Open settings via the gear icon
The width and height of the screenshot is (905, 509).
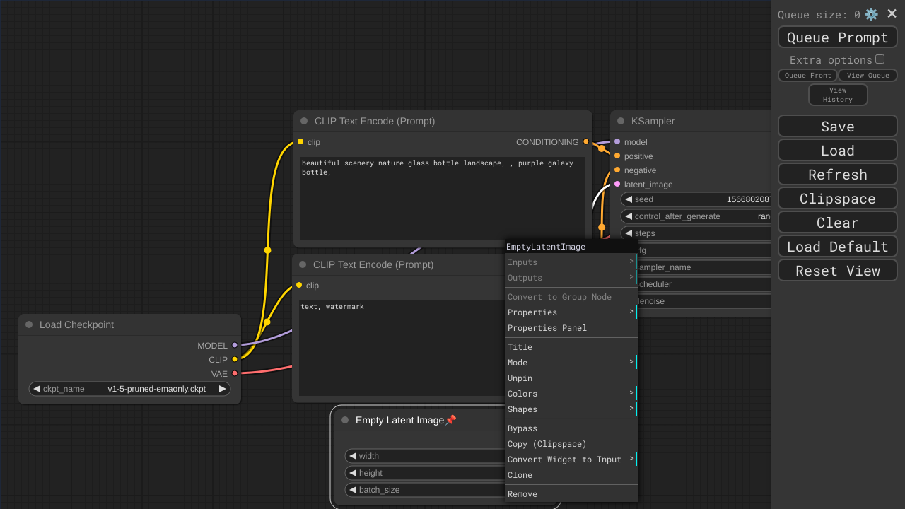[871, 14]
